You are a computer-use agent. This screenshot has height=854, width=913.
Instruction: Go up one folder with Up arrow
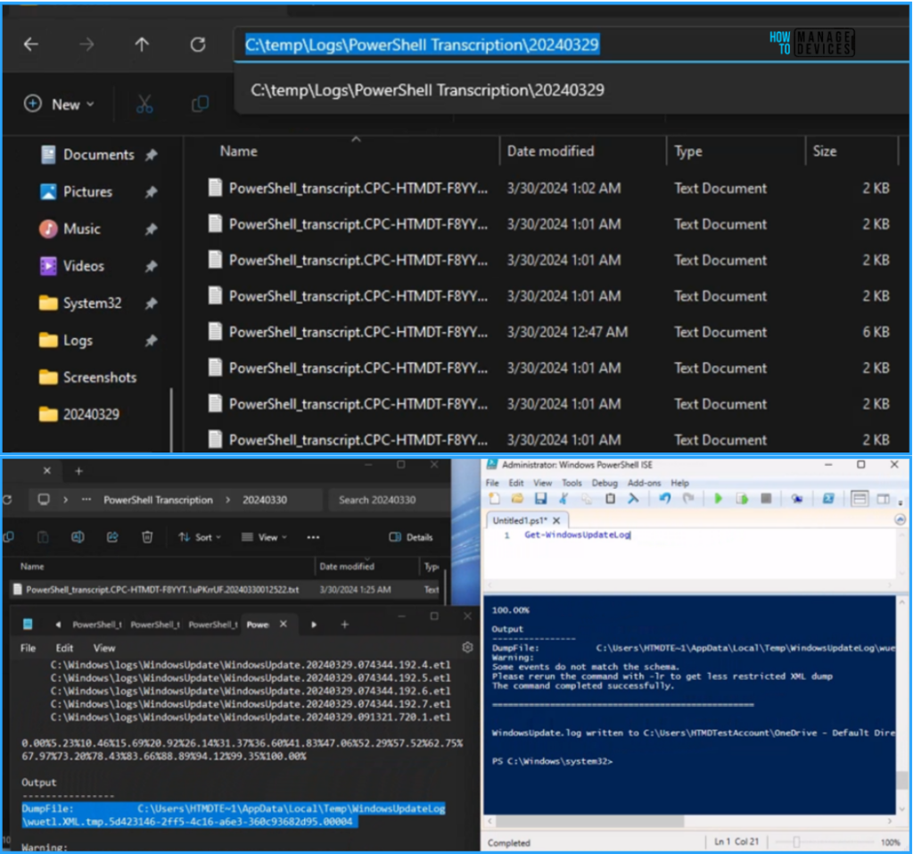[x=142, y=45]
